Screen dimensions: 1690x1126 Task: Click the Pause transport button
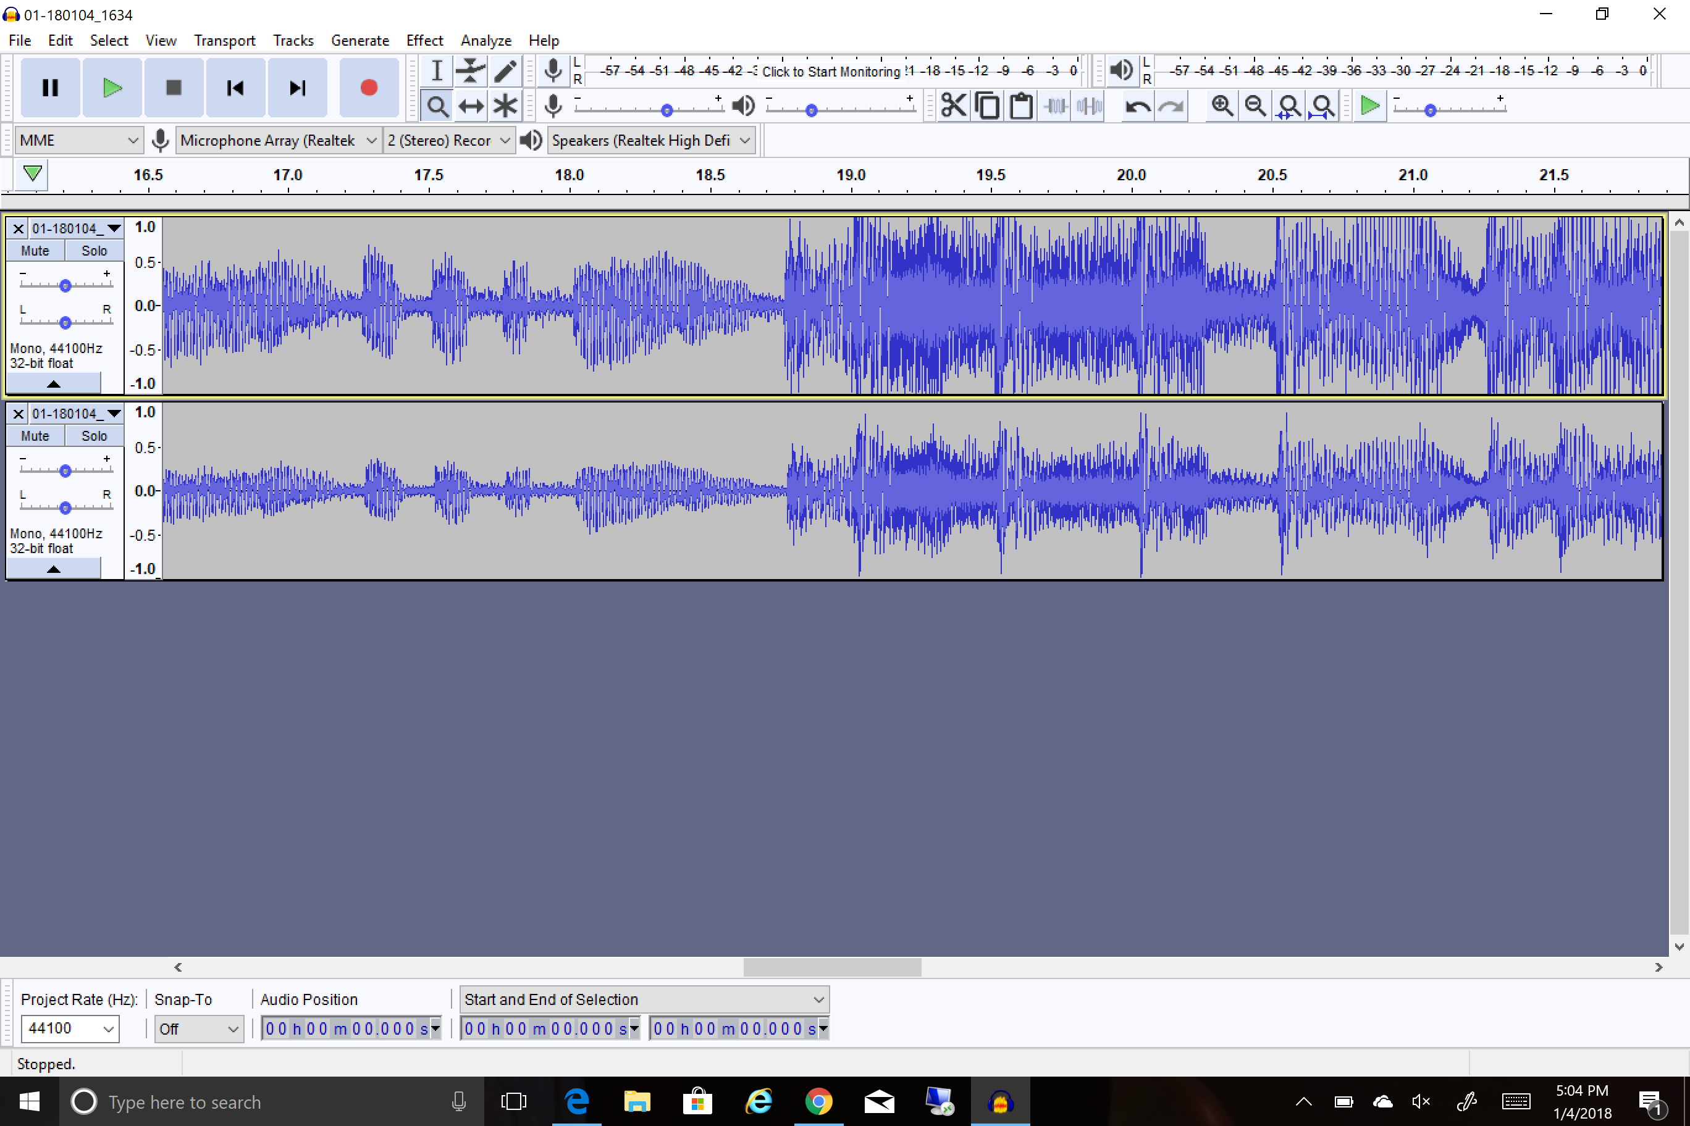click(49, 88)
